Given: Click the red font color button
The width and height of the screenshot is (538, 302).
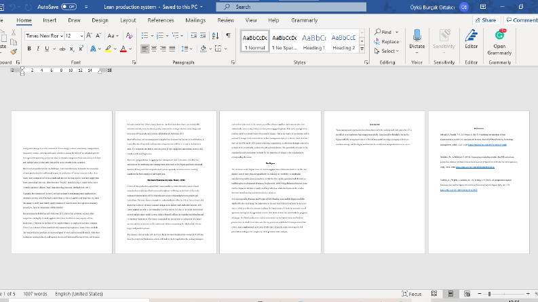Looking at the screenshot, I should [x=123, y=49].
